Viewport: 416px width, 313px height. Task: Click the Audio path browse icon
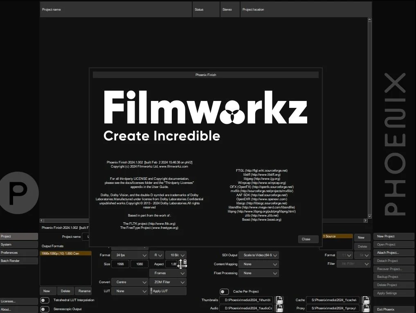(x=279, y=309)
